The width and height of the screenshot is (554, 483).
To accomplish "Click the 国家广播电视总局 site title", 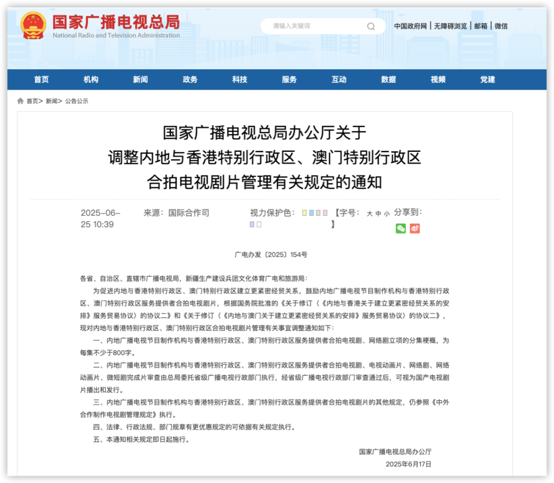I will pyautogui.click(x=116, y=22).
